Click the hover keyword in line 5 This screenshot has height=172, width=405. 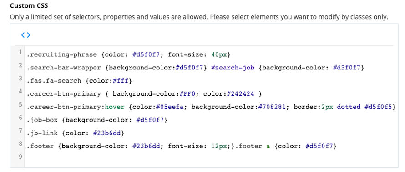point(114,107)
